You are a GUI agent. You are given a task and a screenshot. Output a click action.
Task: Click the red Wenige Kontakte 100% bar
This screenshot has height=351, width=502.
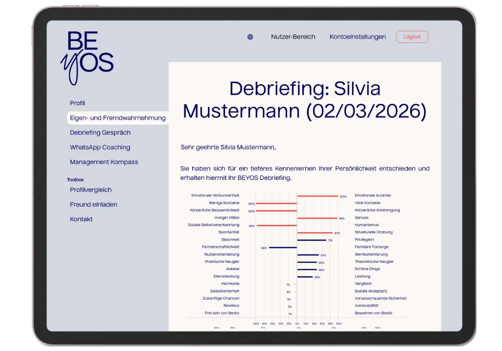(276, 203)
